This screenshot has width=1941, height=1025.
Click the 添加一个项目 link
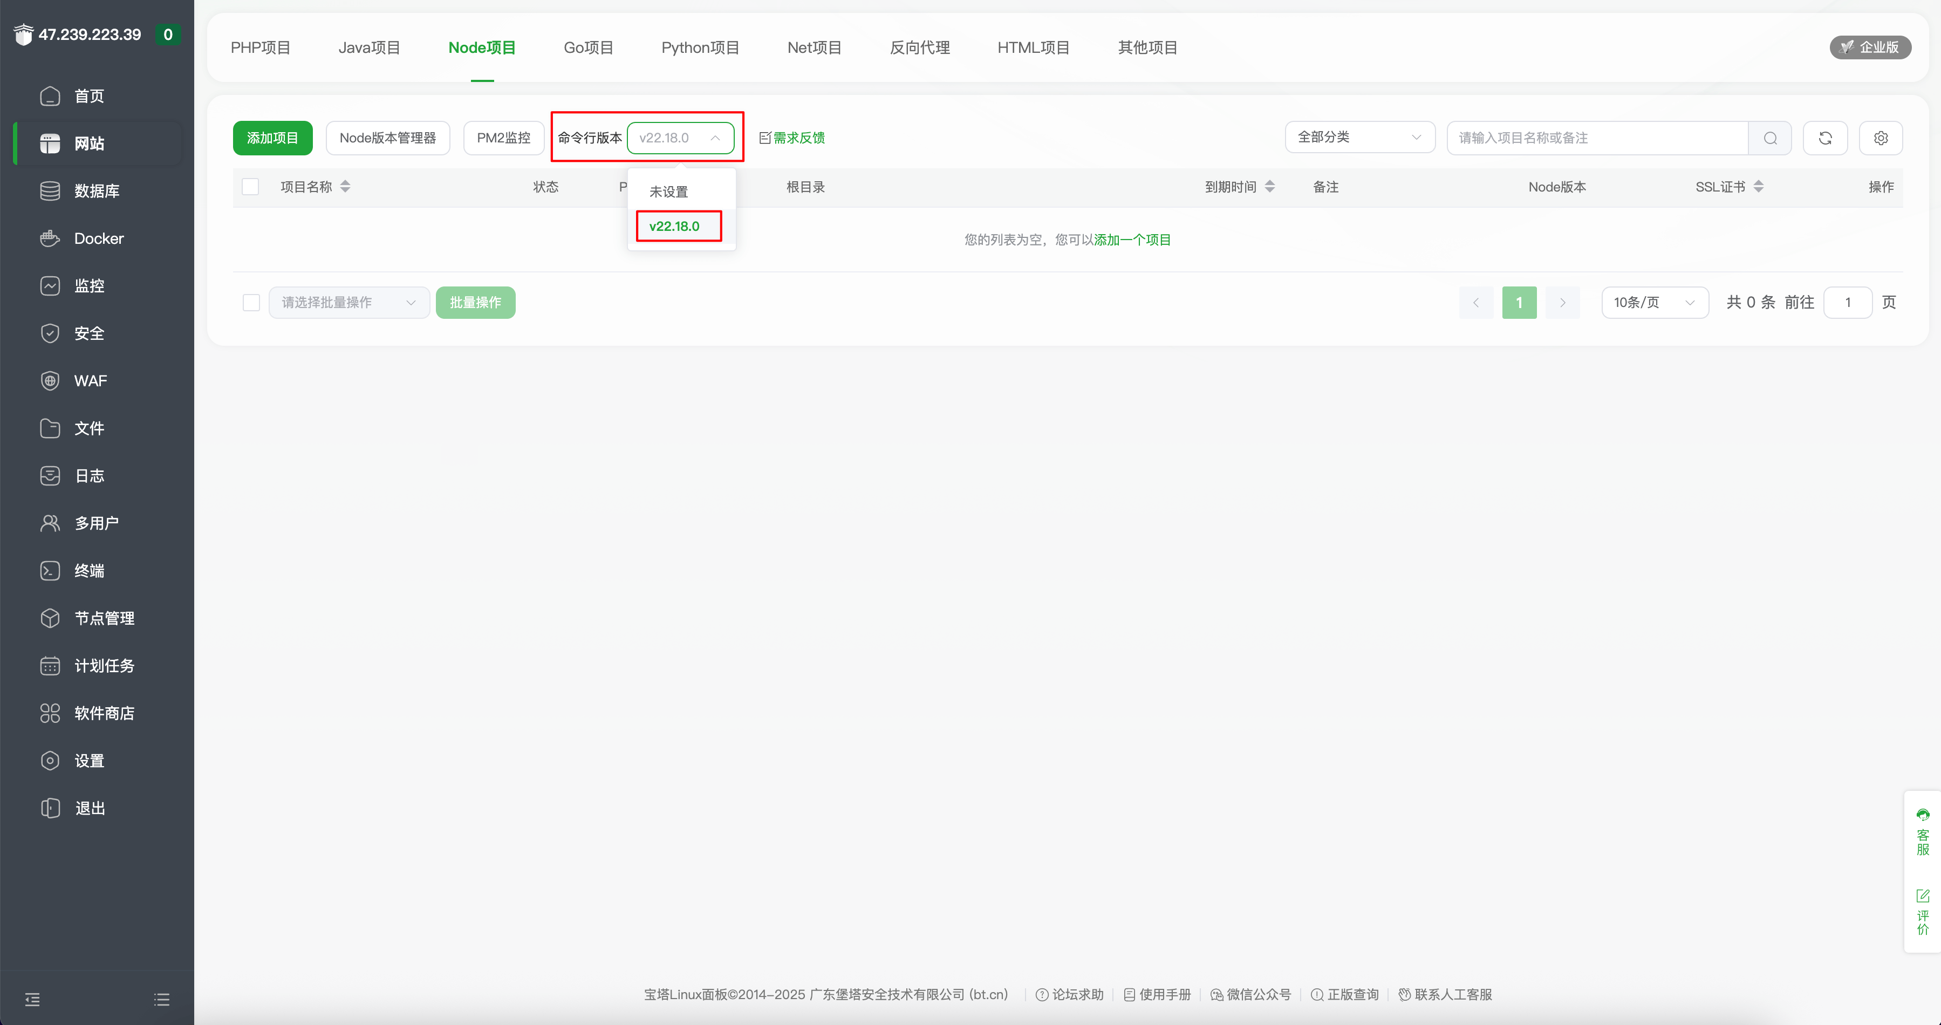coord(1132,240)
